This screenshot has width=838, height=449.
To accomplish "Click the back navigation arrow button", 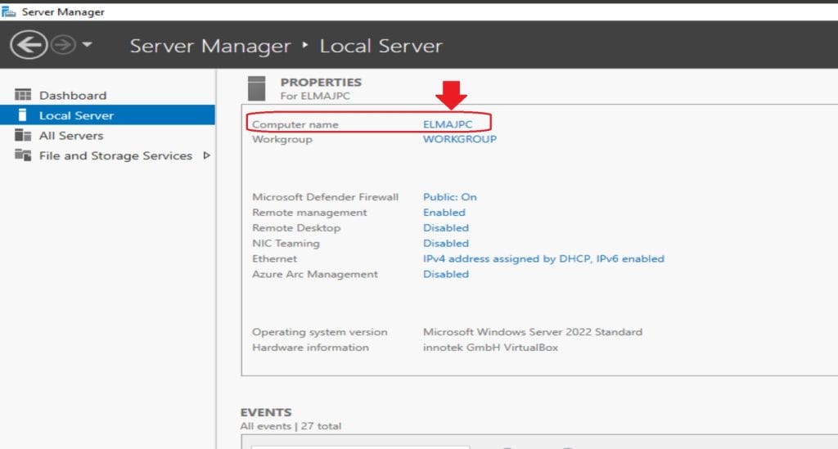I will pos(28,45).
